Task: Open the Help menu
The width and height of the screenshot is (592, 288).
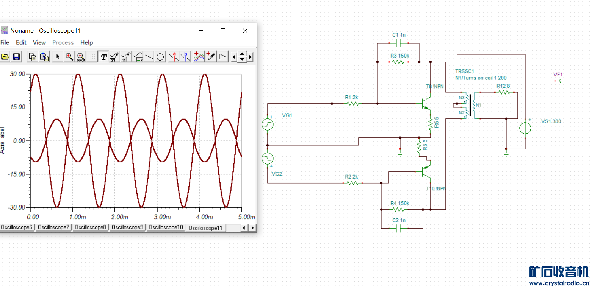Action: pos(87,42)
